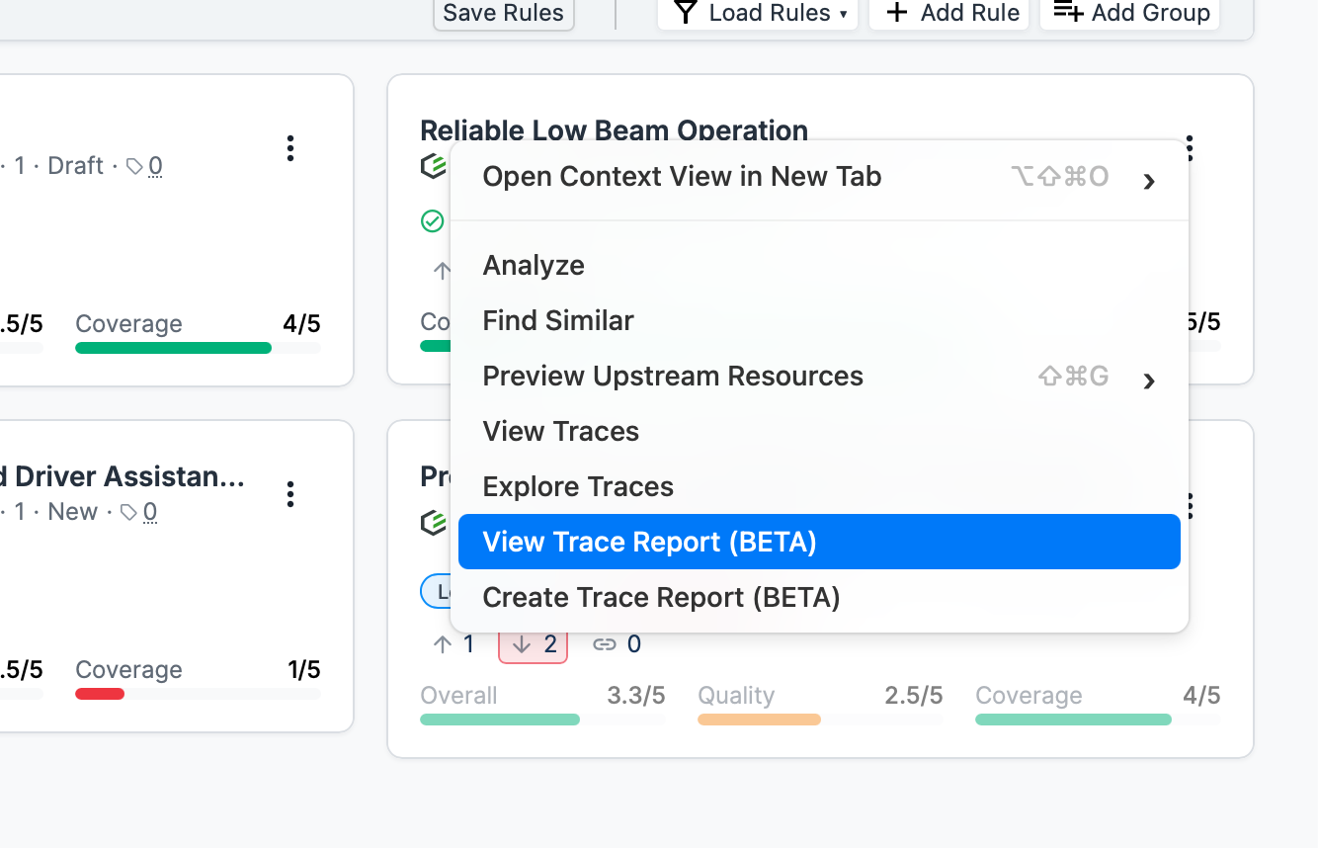The image size is (1318, 848).
Task: Click the Add Group button
Action: 1130,13
